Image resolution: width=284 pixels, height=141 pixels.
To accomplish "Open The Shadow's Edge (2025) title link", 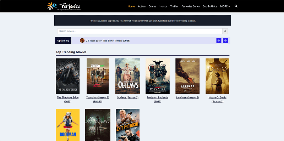I will 68,100.
